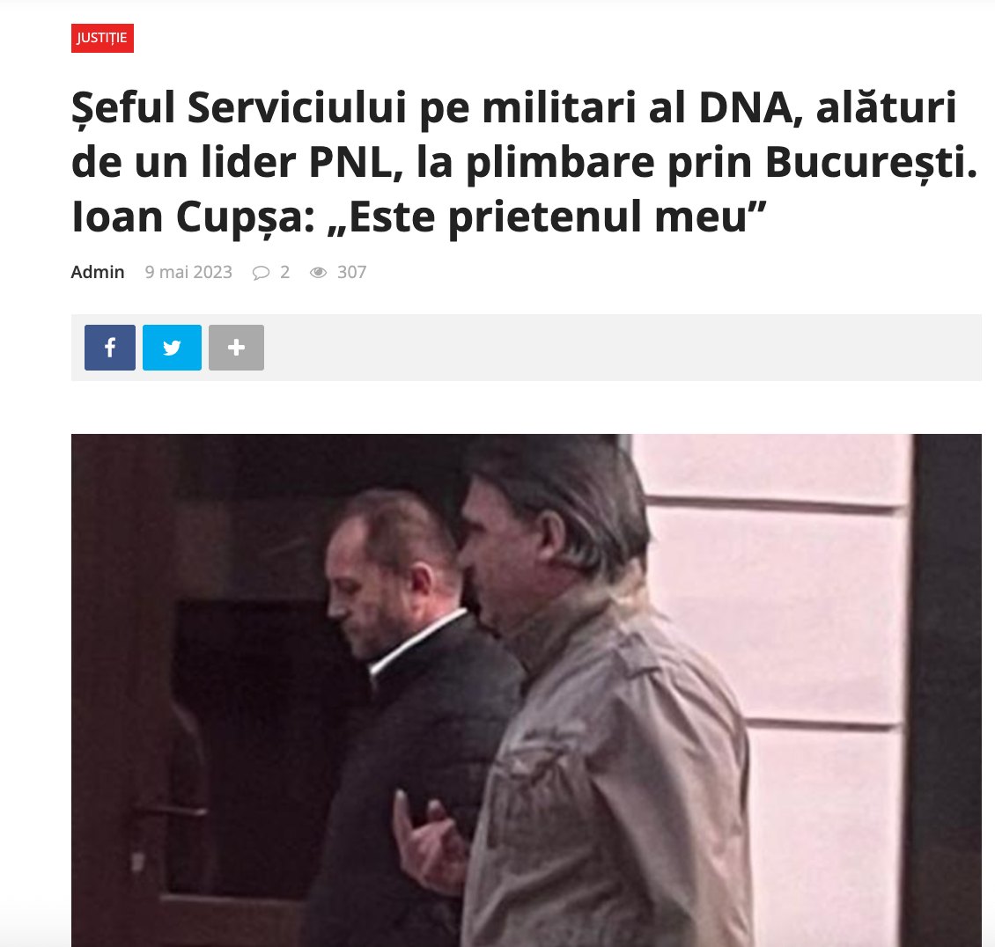Click the comments speech bubble icon
Screen dimensions: 995x947
point(261,273)
